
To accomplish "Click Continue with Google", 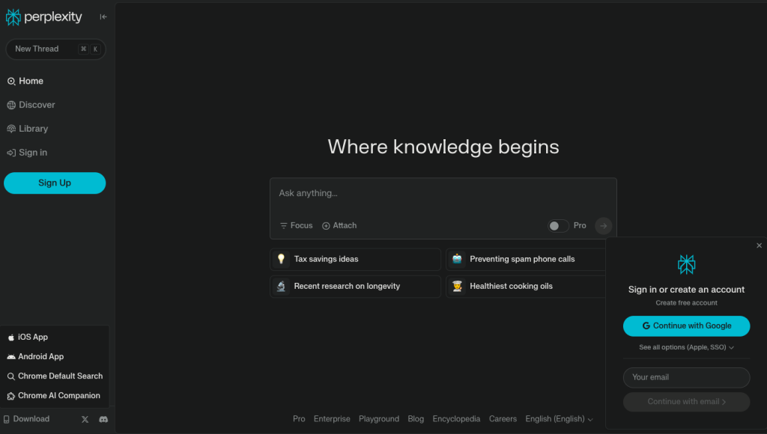I will point(685,326).
